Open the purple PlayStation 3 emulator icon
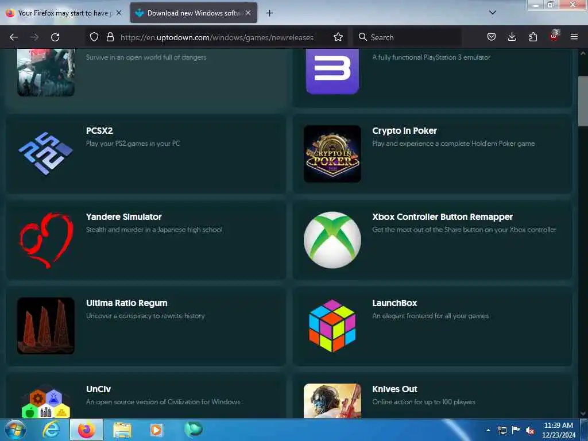The image size is (588, 441). click(332, 71)
